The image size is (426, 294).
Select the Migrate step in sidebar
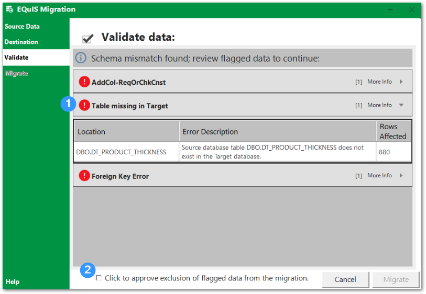click(16, 73)
